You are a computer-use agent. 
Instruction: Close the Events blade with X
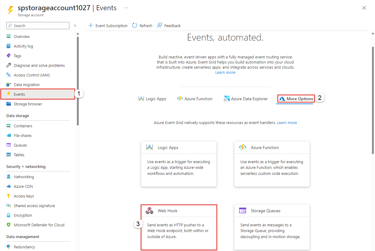pos(364,8)
